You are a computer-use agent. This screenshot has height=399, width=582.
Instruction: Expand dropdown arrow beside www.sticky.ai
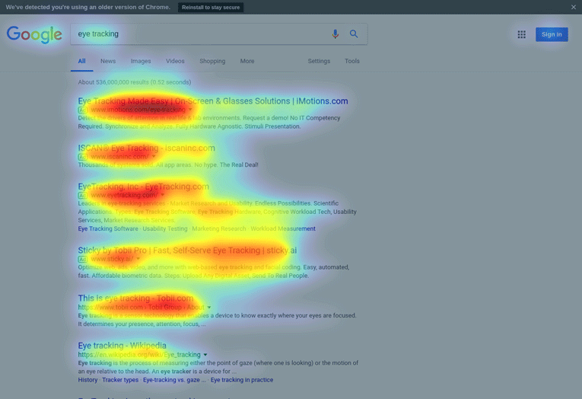(x=138, y=259)
